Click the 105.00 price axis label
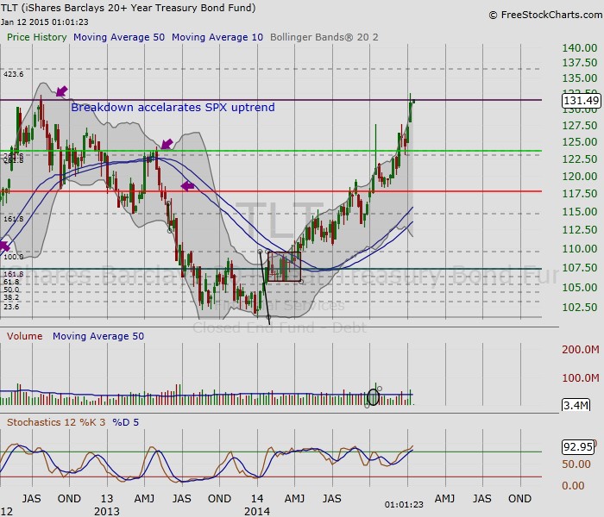Screen dimensions: 604x517 pos(580,287)
